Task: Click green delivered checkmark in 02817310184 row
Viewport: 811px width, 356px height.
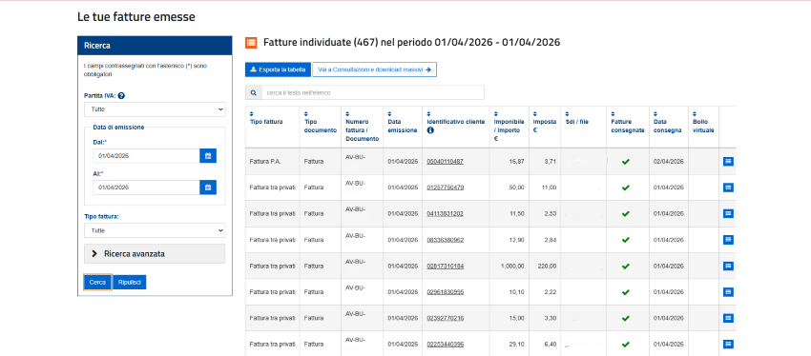Action: pos(625,267)
